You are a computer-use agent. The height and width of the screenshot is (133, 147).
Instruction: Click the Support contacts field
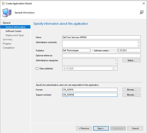click(90, 95)
